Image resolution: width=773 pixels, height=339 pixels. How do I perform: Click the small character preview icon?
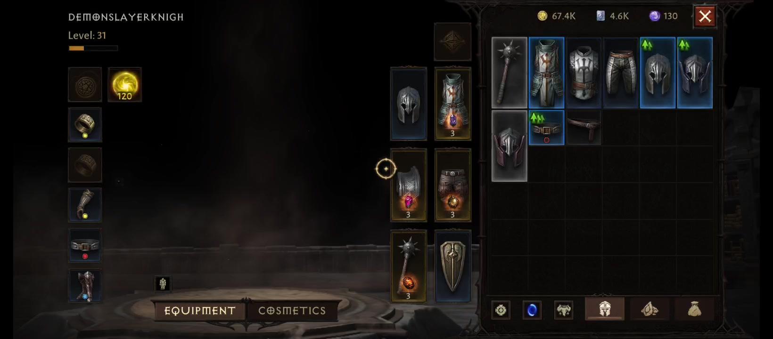tap(163, 283)
